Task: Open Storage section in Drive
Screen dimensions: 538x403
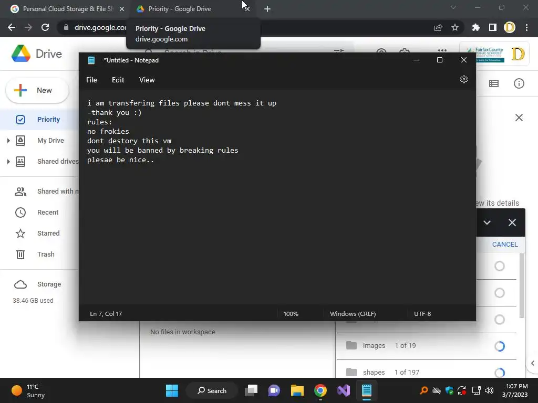Action: (x=49, y=284)
